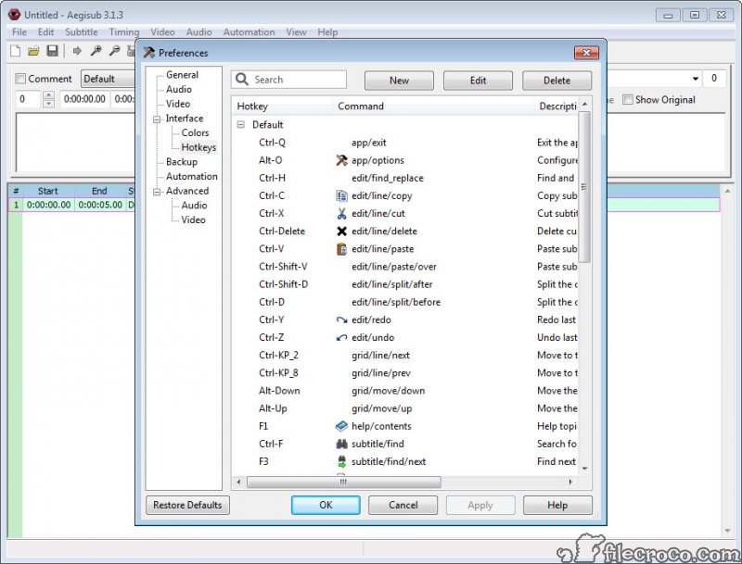This screenshot has width=742, height=564.
Task: Click the Edit hotkey button
Action: (x=478, y=81)
